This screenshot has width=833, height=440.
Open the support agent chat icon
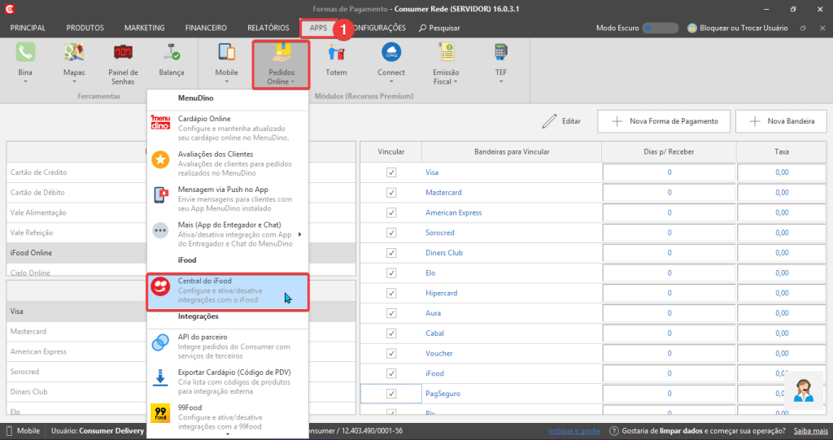click(x=803, y=390)
